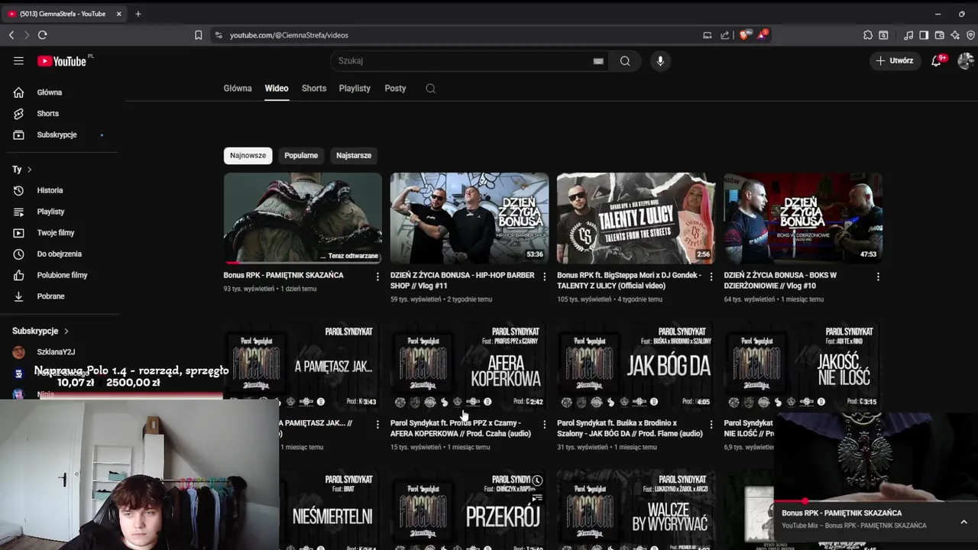Close the CiemnaStrefa YouTube tab
The image size is (978, 550).
pos(119,14)
